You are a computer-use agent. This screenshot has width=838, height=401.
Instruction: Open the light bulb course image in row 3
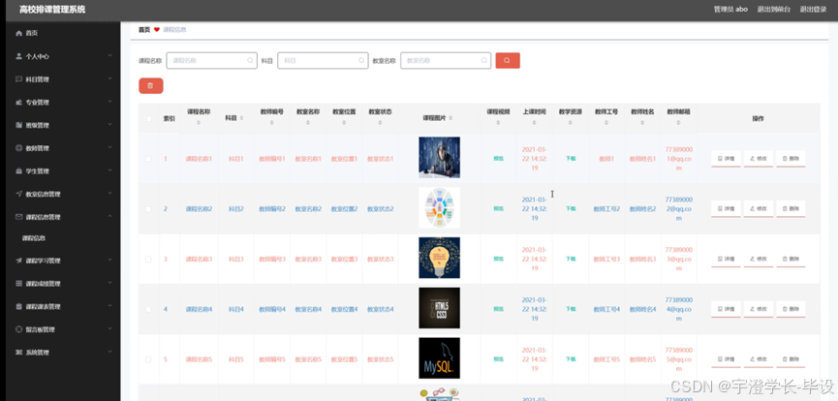(439, 258)
